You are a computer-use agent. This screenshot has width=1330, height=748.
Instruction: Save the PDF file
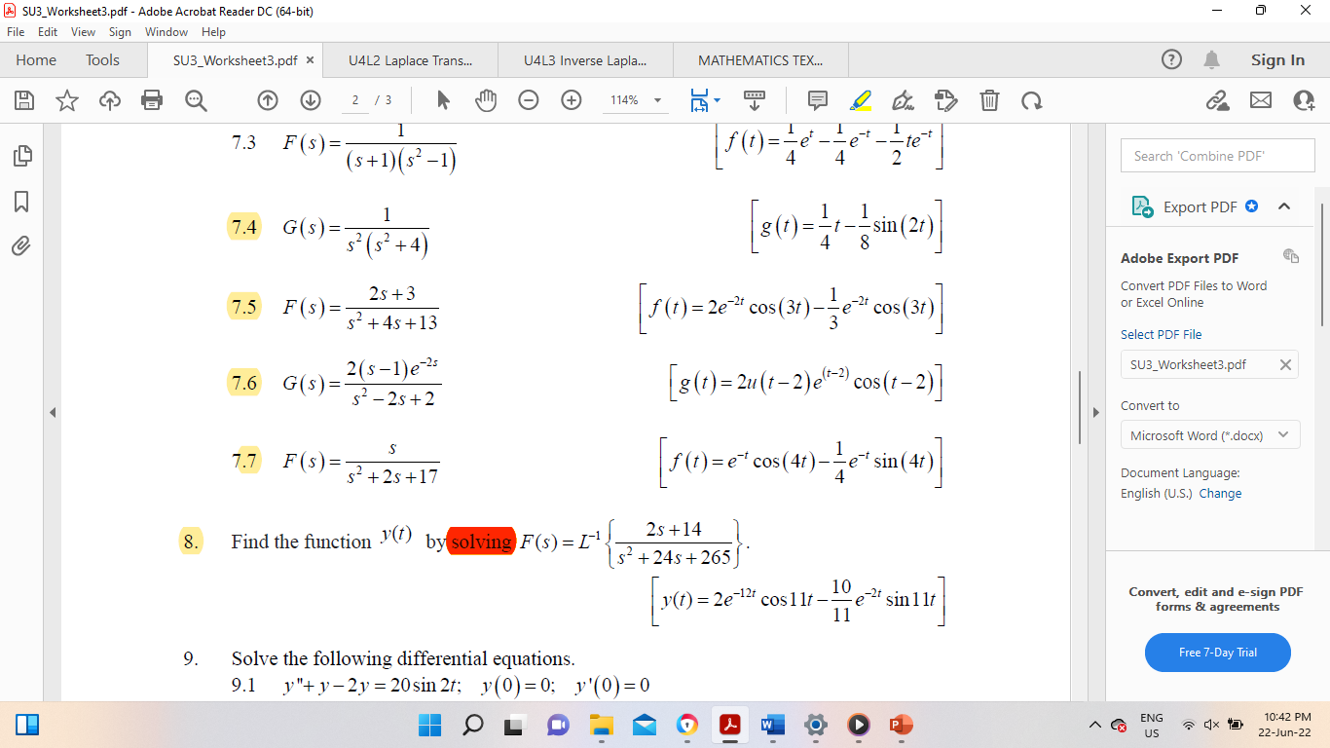point(22,100)
